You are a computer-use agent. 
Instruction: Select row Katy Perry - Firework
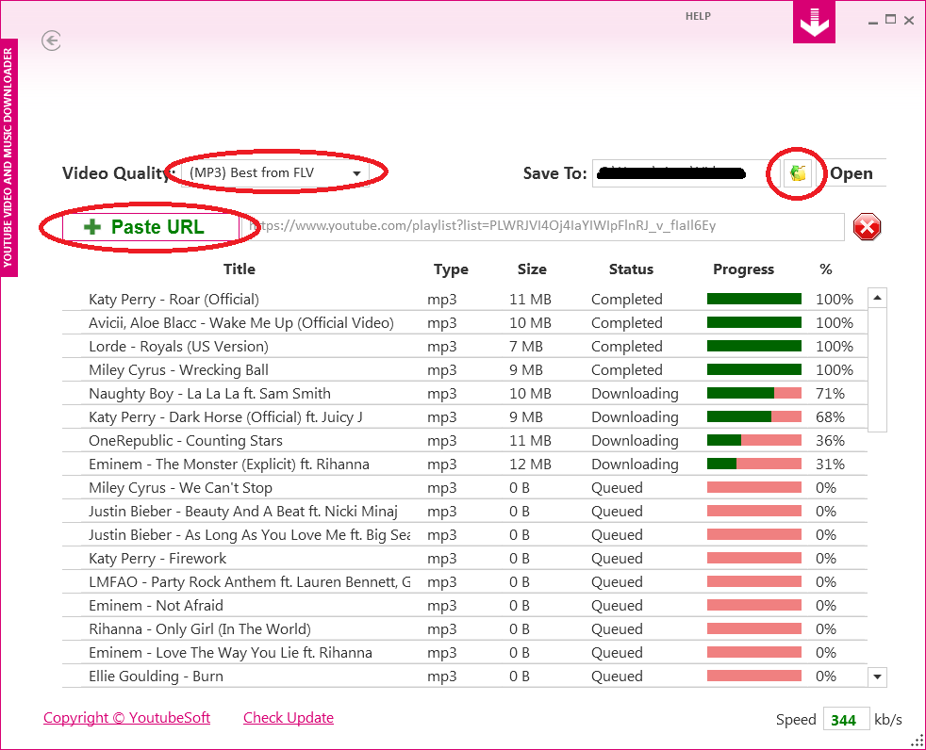464,559
